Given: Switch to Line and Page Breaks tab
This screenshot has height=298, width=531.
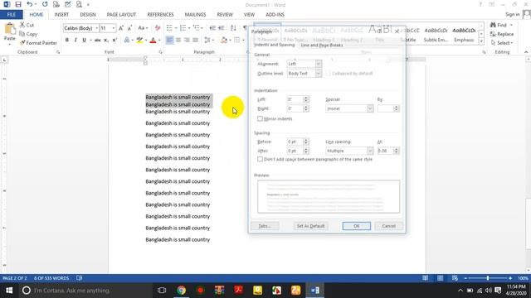Looking at the screenshot, I should (x=322, y=45).
